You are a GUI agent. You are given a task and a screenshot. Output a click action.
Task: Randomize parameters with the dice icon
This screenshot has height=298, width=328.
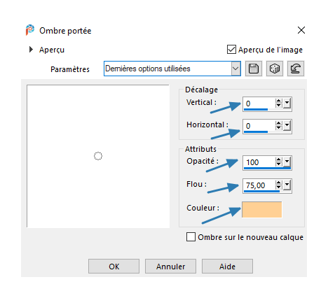click(275, 69)
